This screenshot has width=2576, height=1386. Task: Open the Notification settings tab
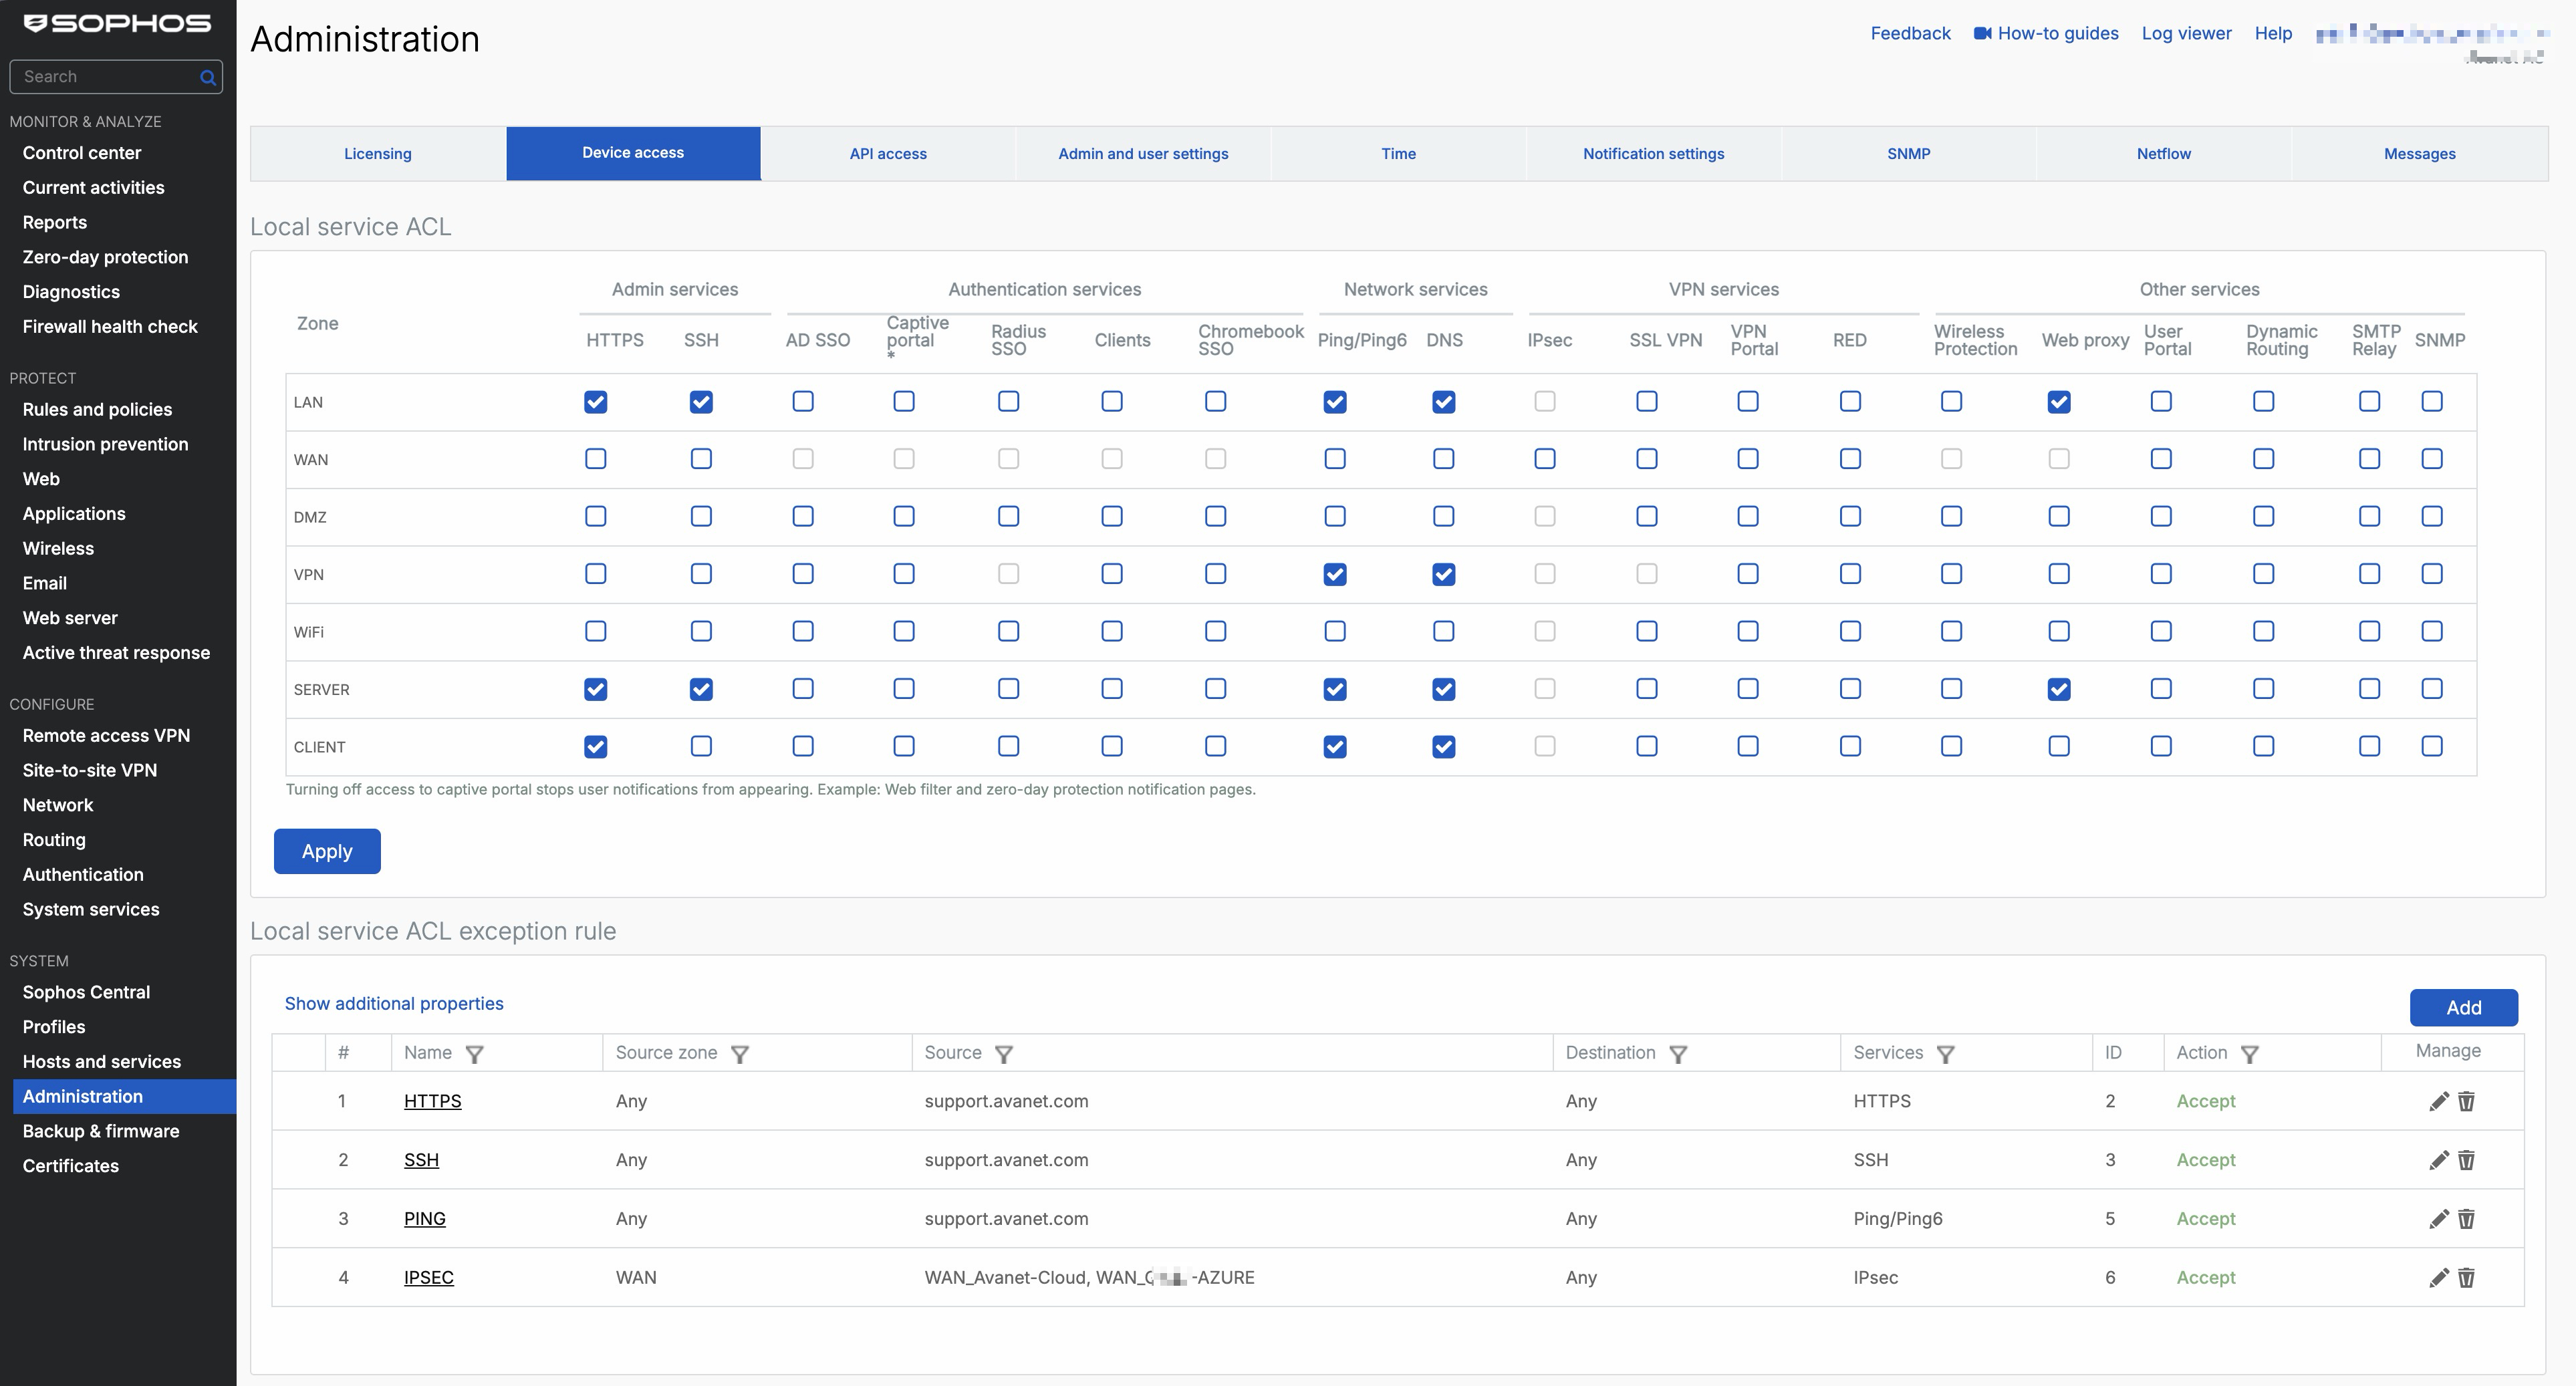pos(1653,154)
